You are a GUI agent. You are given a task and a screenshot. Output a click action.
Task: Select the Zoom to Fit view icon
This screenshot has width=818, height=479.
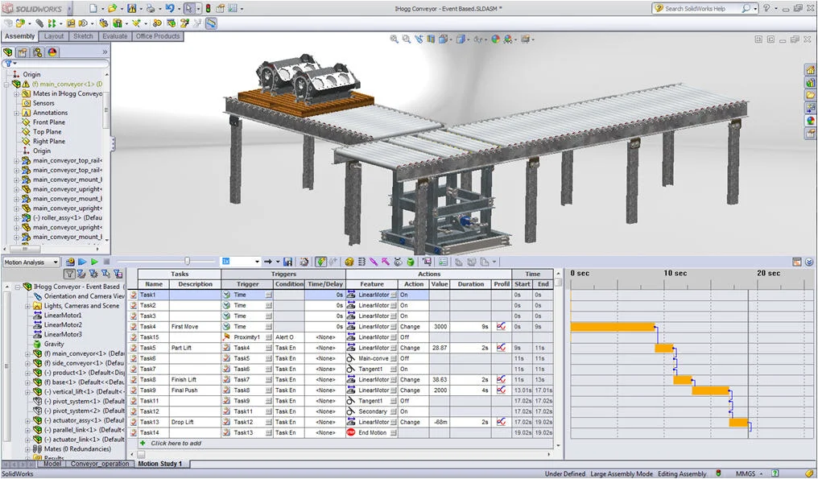tap(393, 39)
